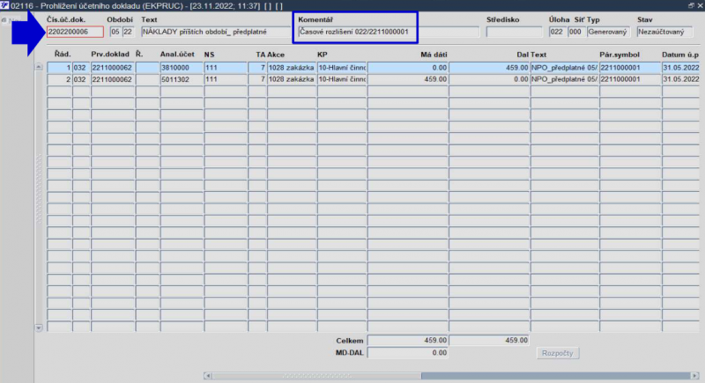Select the Období year field 22
705x383 pixels.
[x=128, y=32]
